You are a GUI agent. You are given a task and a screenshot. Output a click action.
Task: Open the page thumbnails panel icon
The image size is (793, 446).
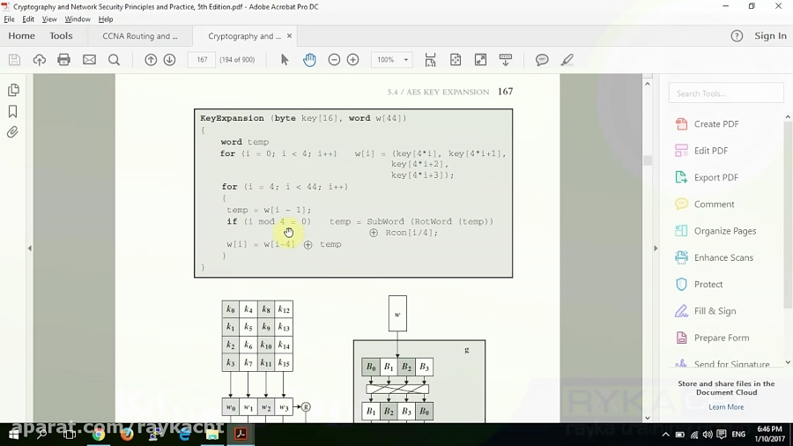[13, 90]
